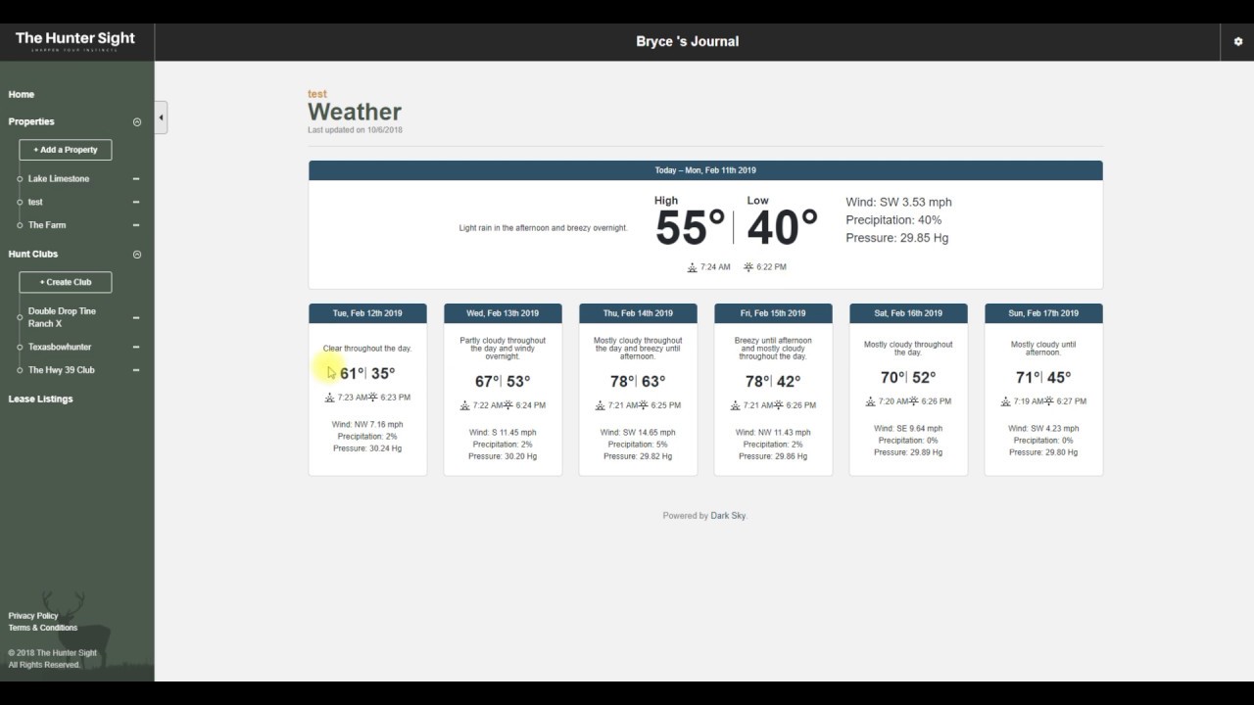Click the dash icon beside Texasbowhunter
Screen dimensions: 1254x705
[136, 348]
